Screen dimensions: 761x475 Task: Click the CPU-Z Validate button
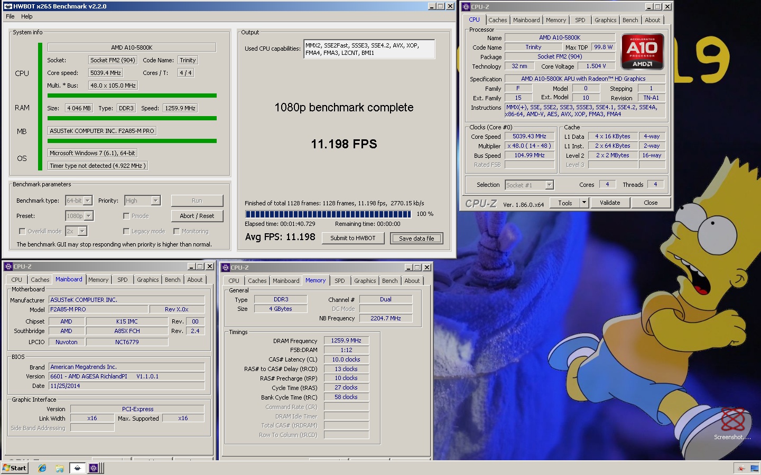coord(610,203)
